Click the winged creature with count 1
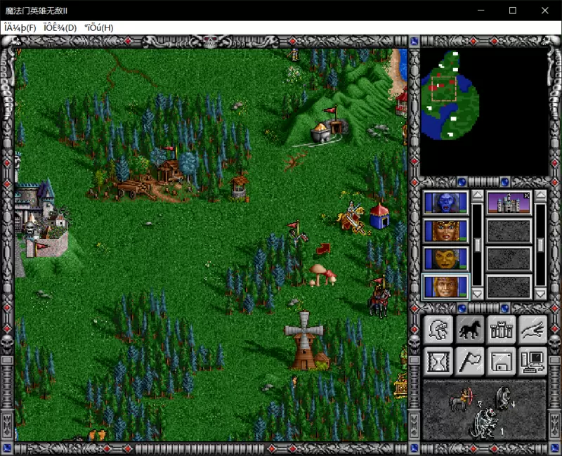562x456 pixels. tap(484, 424)
